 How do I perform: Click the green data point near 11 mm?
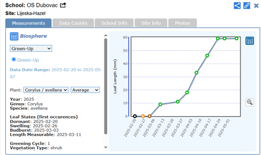pyautogui.click(x=178, y=102)
